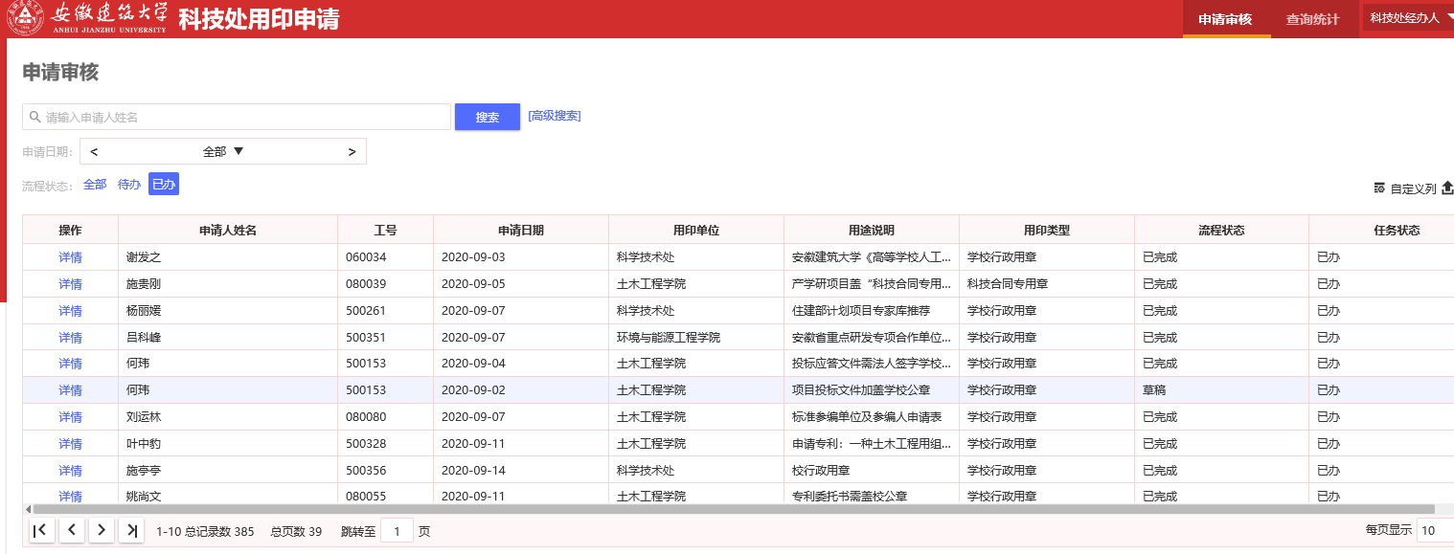
Task: Filter flow status by 待办
Action: pos(129,185)
